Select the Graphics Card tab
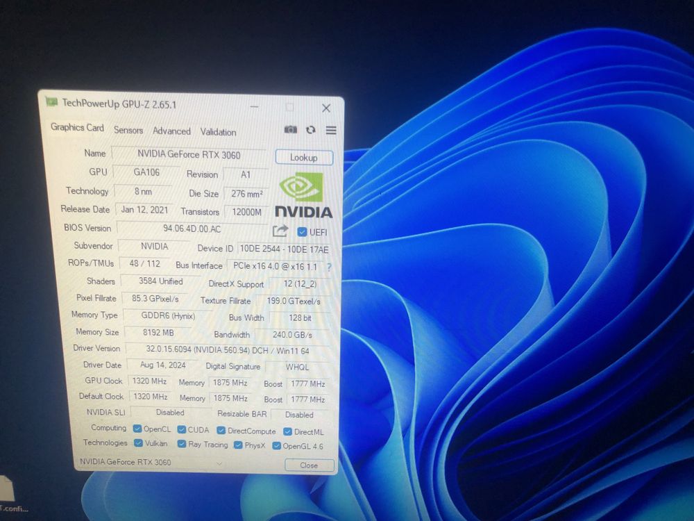The image size is (694, 521). 77,127
